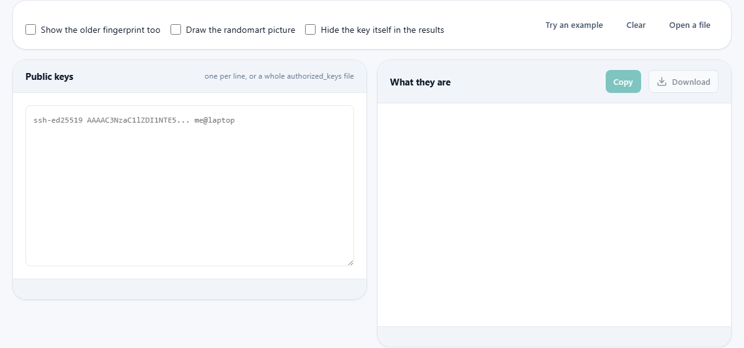This screenshot has width=744, height=348.
Task: Click the textarea resize handle corner
Action: 350,263
